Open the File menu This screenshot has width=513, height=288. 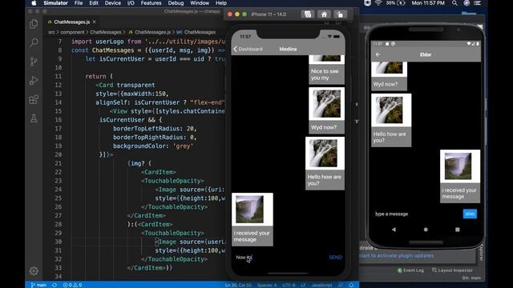(79, 3)
